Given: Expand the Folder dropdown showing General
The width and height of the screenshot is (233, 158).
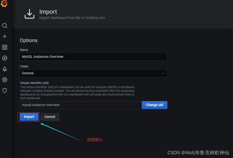Looking at the screenshot, I should [94, 73].
